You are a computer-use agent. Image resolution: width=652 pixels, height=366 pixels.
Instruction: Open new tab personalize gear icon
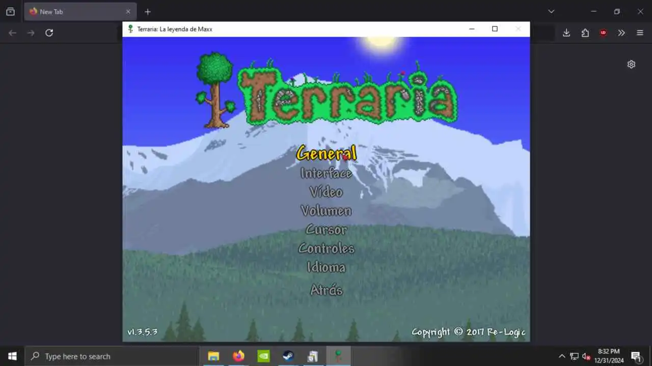631,65
